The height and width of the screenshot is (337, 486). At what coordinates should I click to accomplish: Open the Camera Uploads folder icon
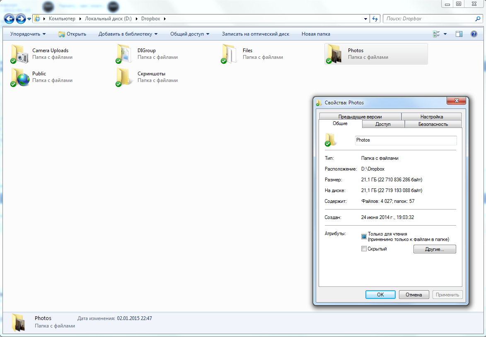(19, 54)
